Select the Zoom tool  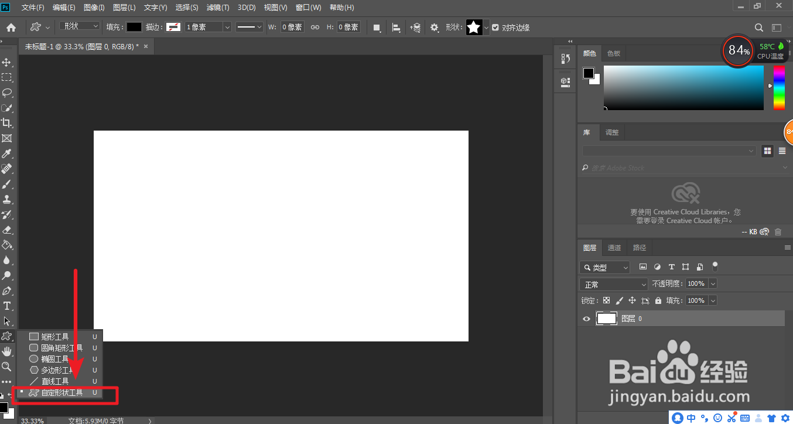coord(7,367)
